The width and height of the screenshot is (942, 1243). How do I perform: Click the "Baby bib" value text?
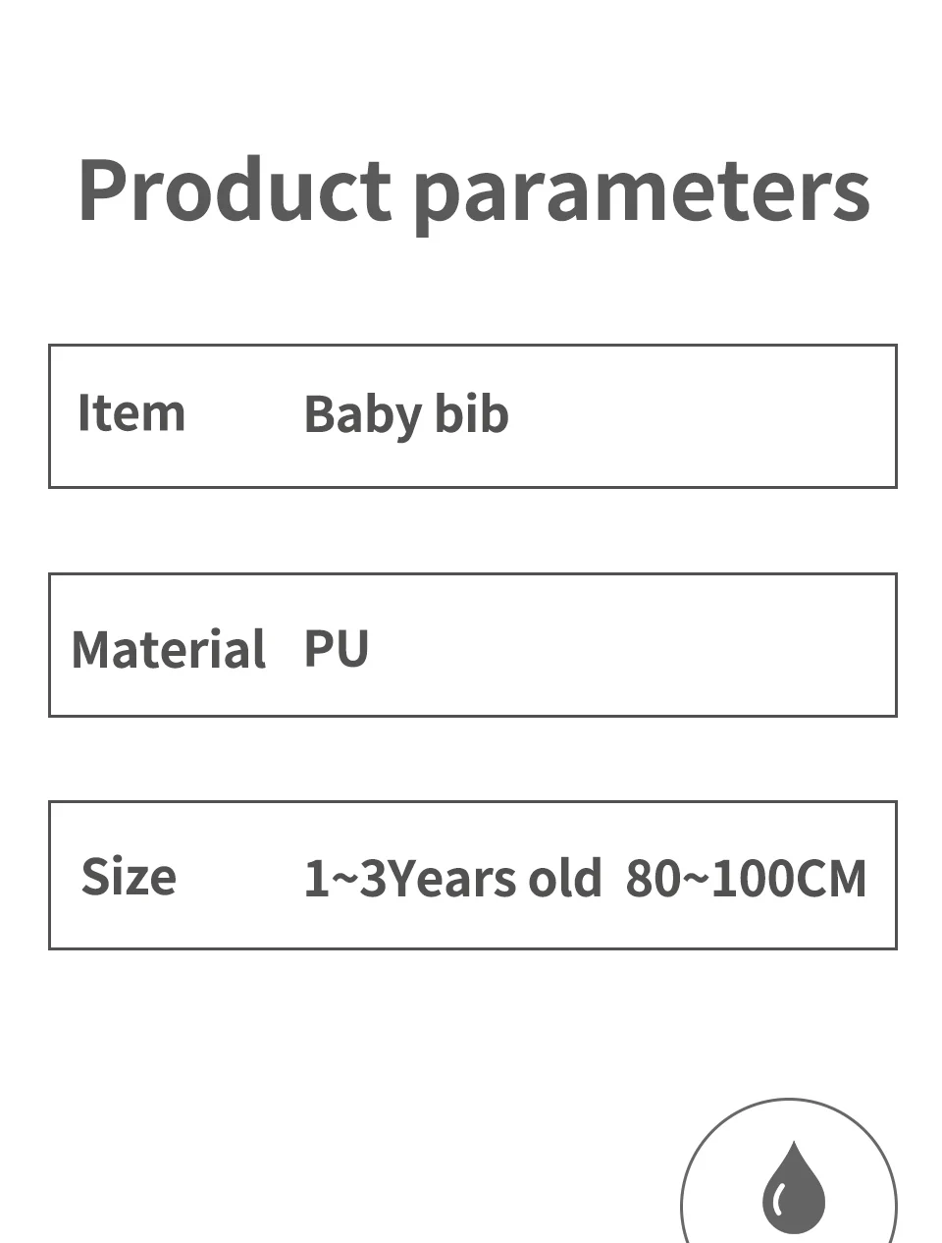406,414
